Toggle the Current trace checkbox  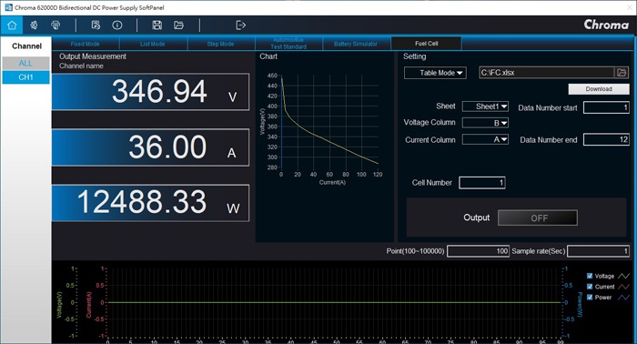(590, 287)
